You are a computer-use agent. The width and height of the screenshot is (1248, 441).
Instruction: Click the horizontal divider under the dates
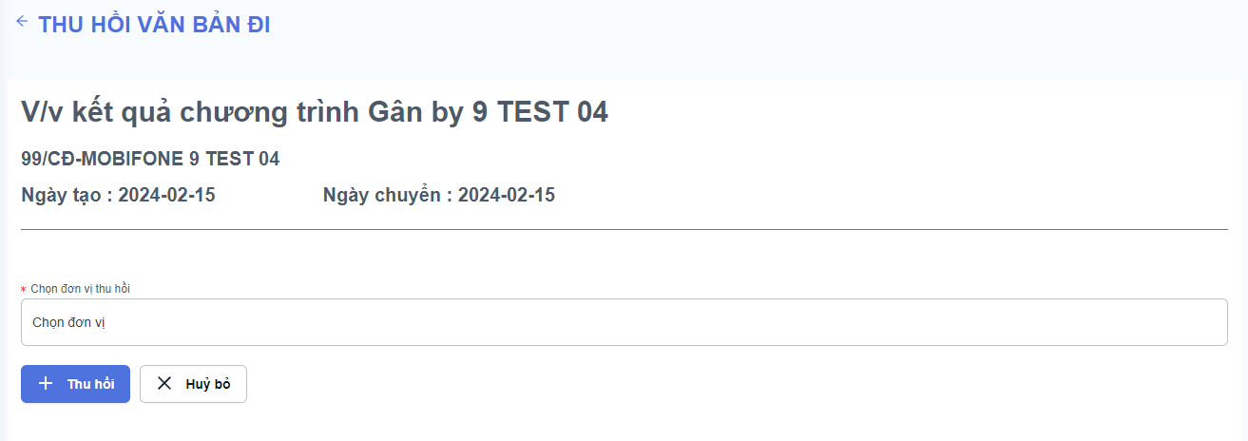tap(624, 229)
